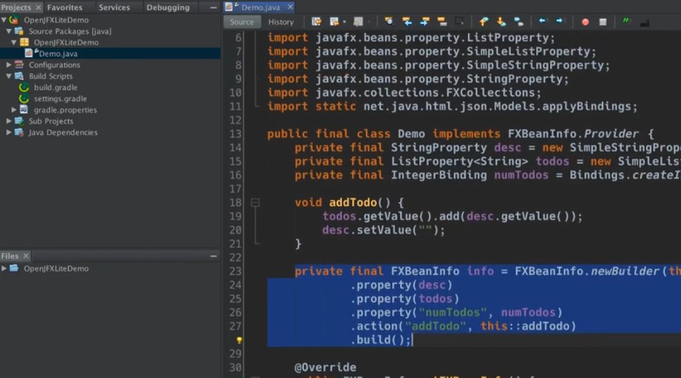Screen dimensions: 681x378
Task: Shift the line left with toolbar arrow
Action: coord(542,21)
